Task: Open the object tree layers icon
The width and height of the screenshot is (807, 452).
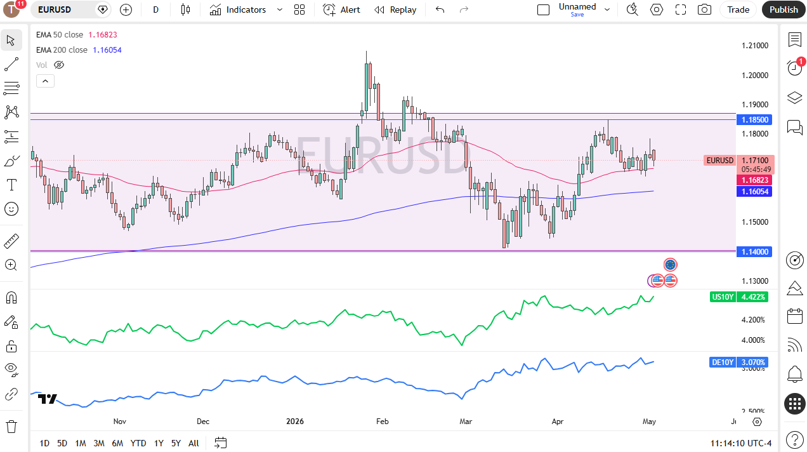Action: tap(795, 98)
